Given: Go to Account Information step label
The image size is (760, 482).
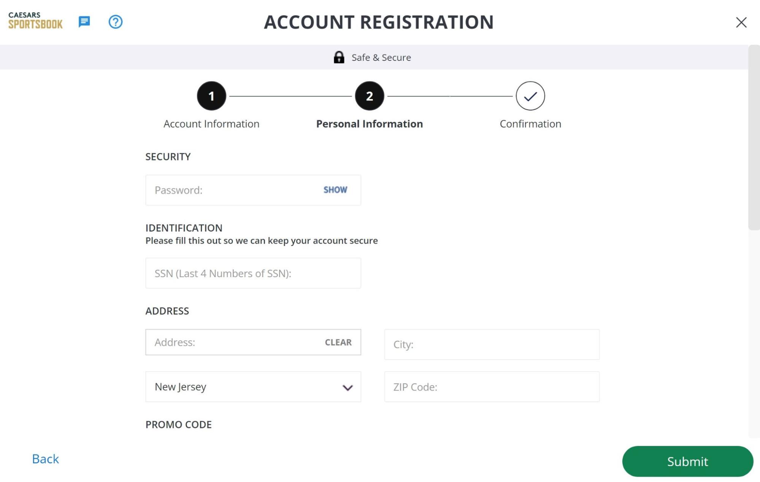Looking at the screenshot, I should click(x=211, y=124).
